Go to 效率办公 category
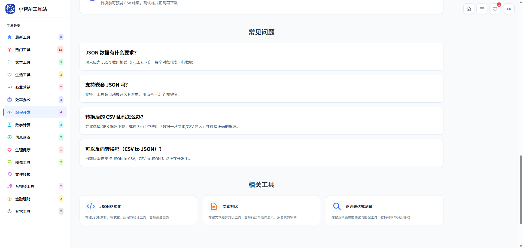 [x=35, y=100]
